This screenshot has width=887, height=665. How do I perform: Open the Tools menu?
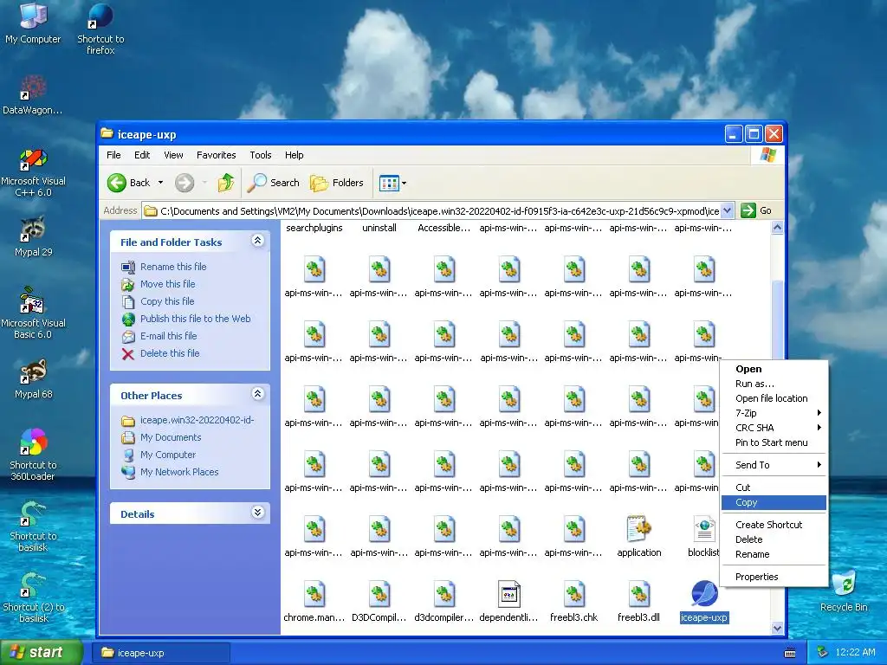[x=260, y=155]
